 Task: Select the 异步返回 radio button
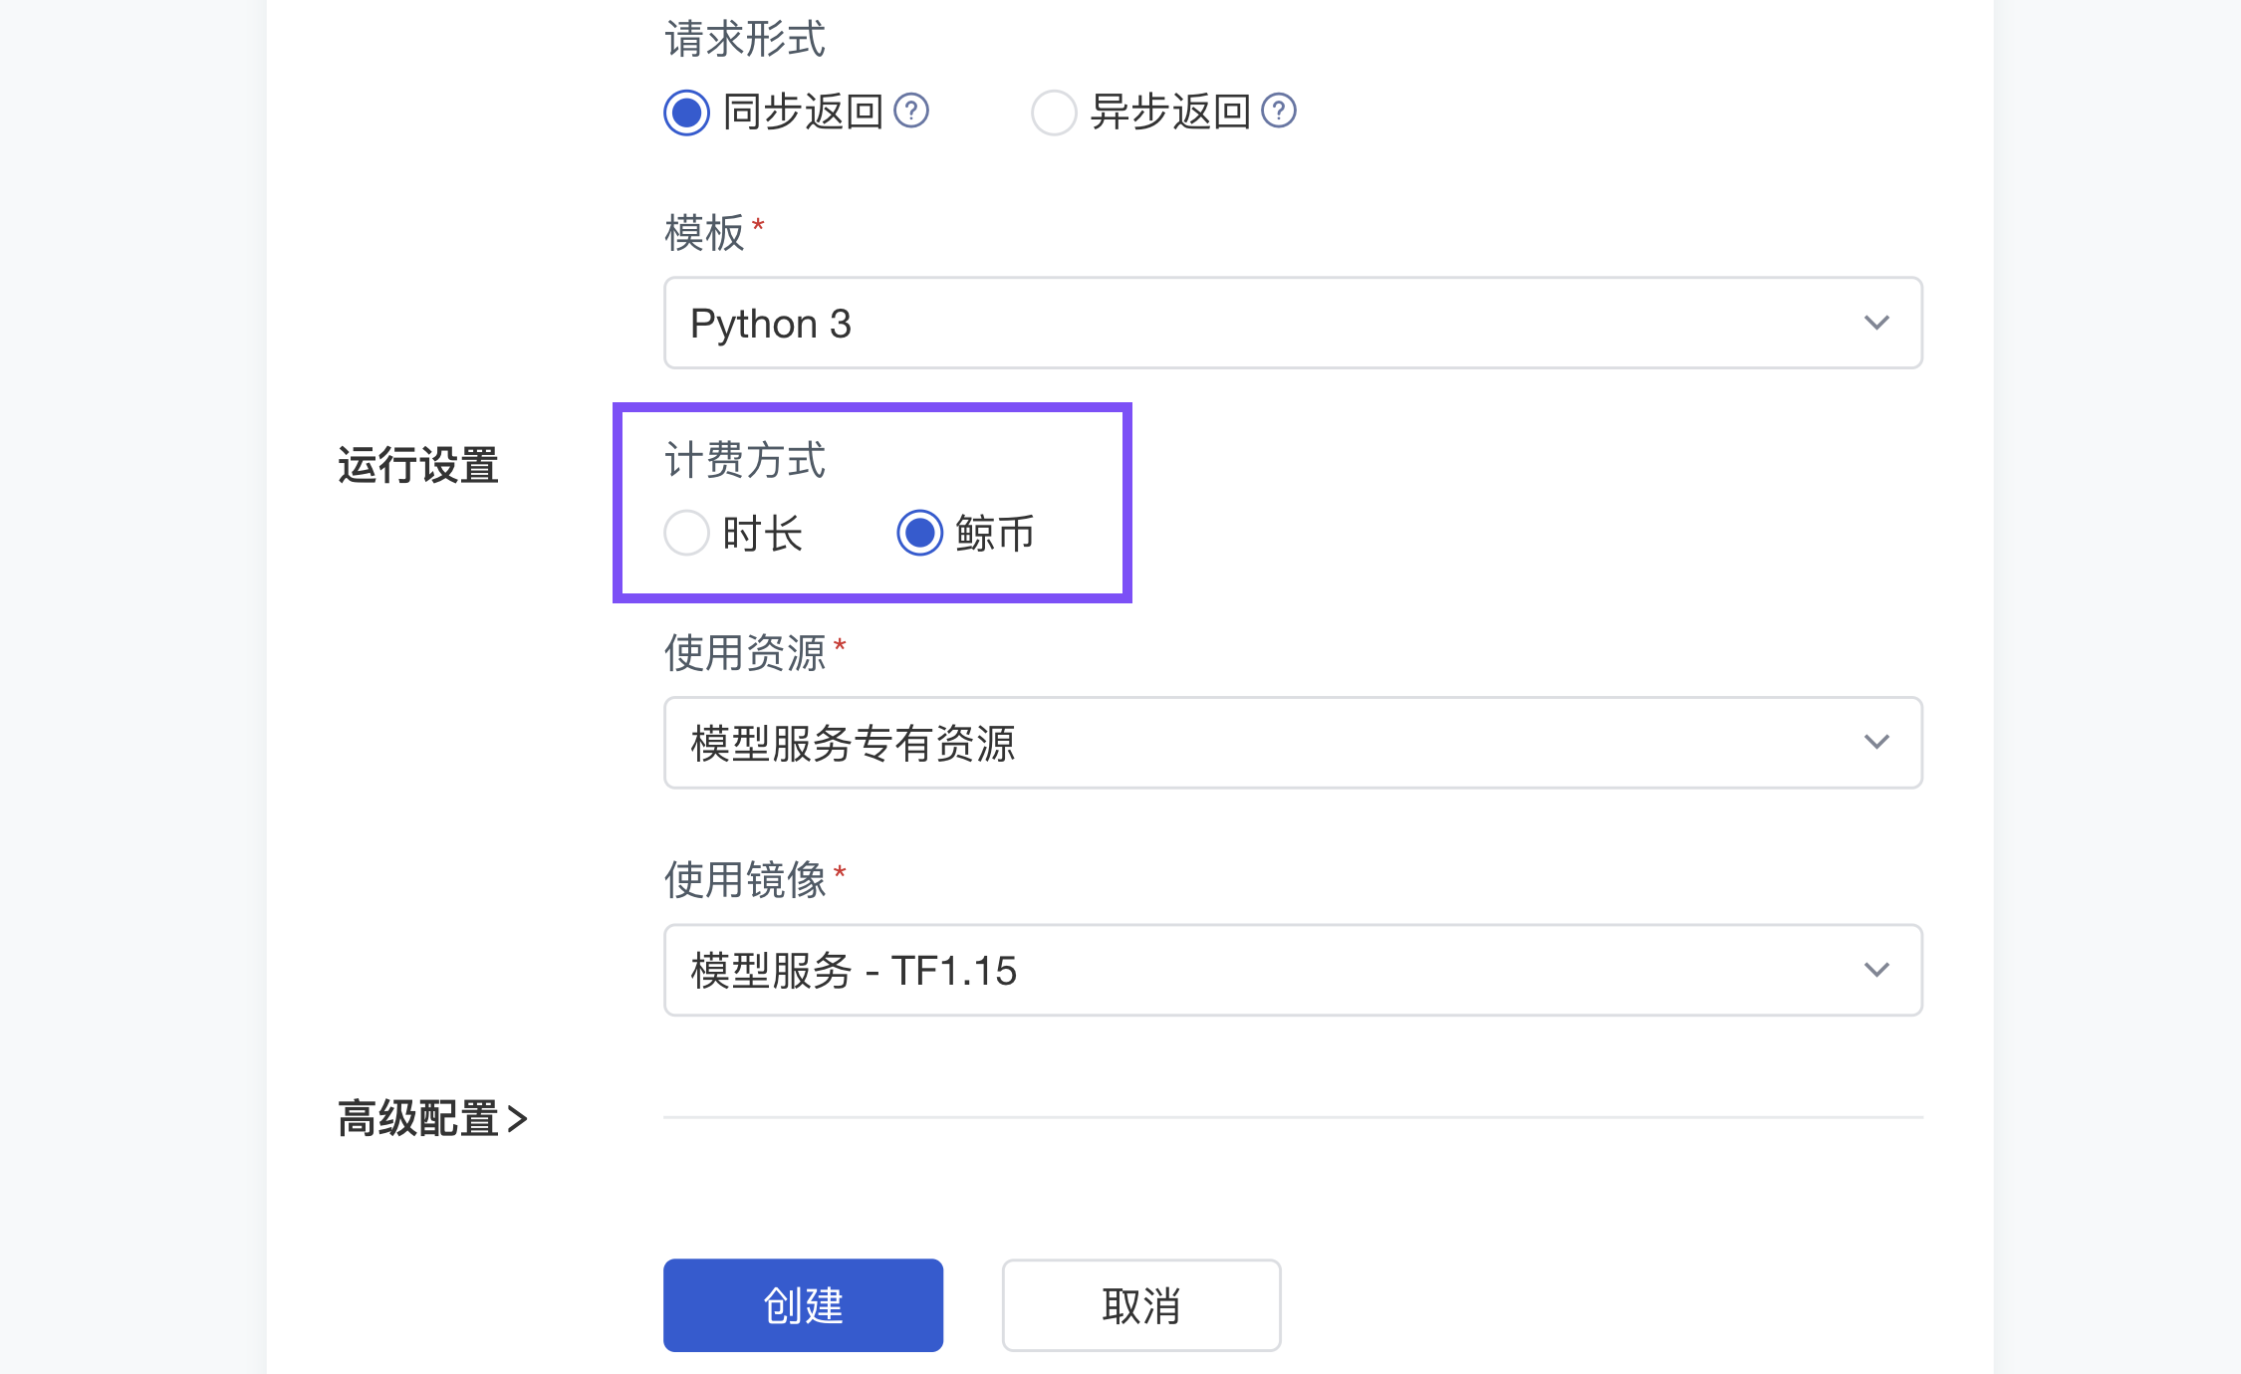click(x=1055, y=113)
